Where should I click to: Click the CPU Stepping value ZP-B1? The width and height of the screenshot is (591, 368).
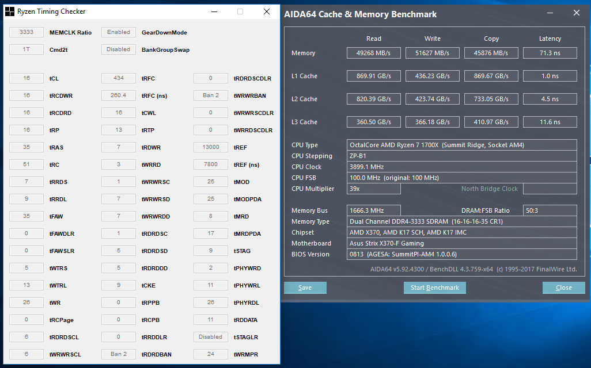click(462, 156)
